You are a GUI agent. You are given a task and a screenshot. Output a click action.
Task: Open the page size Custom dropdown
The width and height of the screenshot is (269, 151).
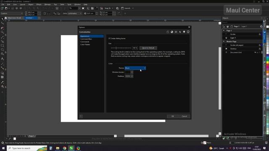(x=12, y=13)
